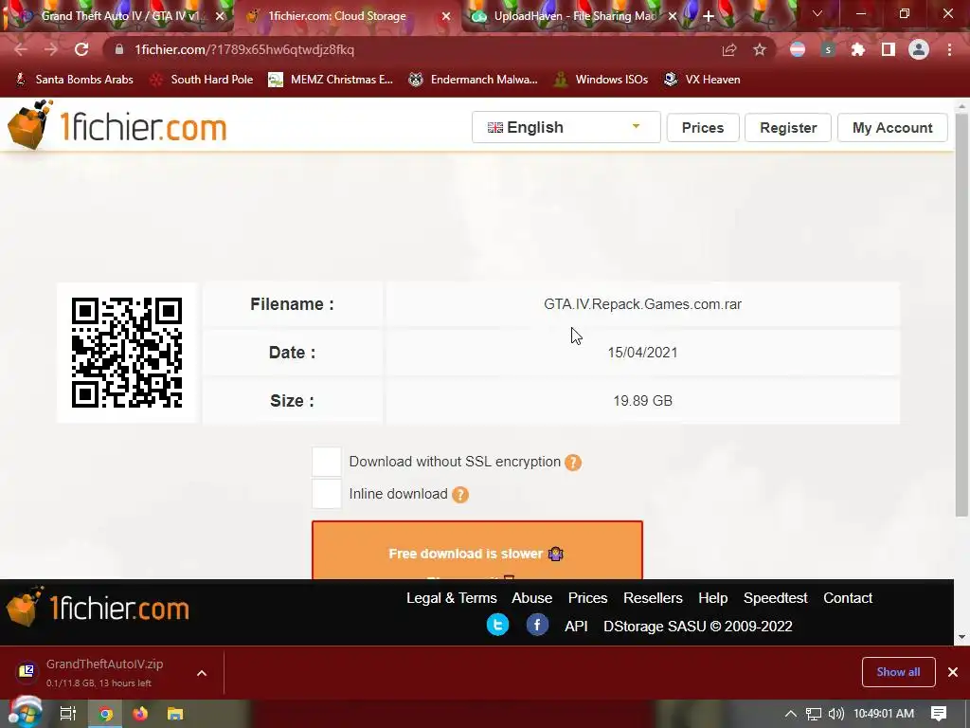970x728 pixels.
Task: Open the South Hard Pole bookmark
Action: point(202,80)
